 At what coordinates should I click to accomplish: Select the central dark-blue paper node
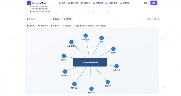click(90, 62)
